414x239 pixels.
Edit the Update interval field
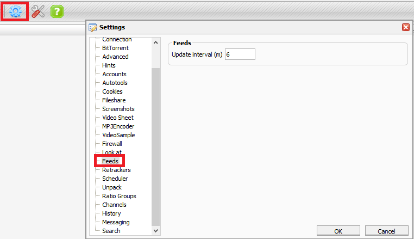point(240,54)
